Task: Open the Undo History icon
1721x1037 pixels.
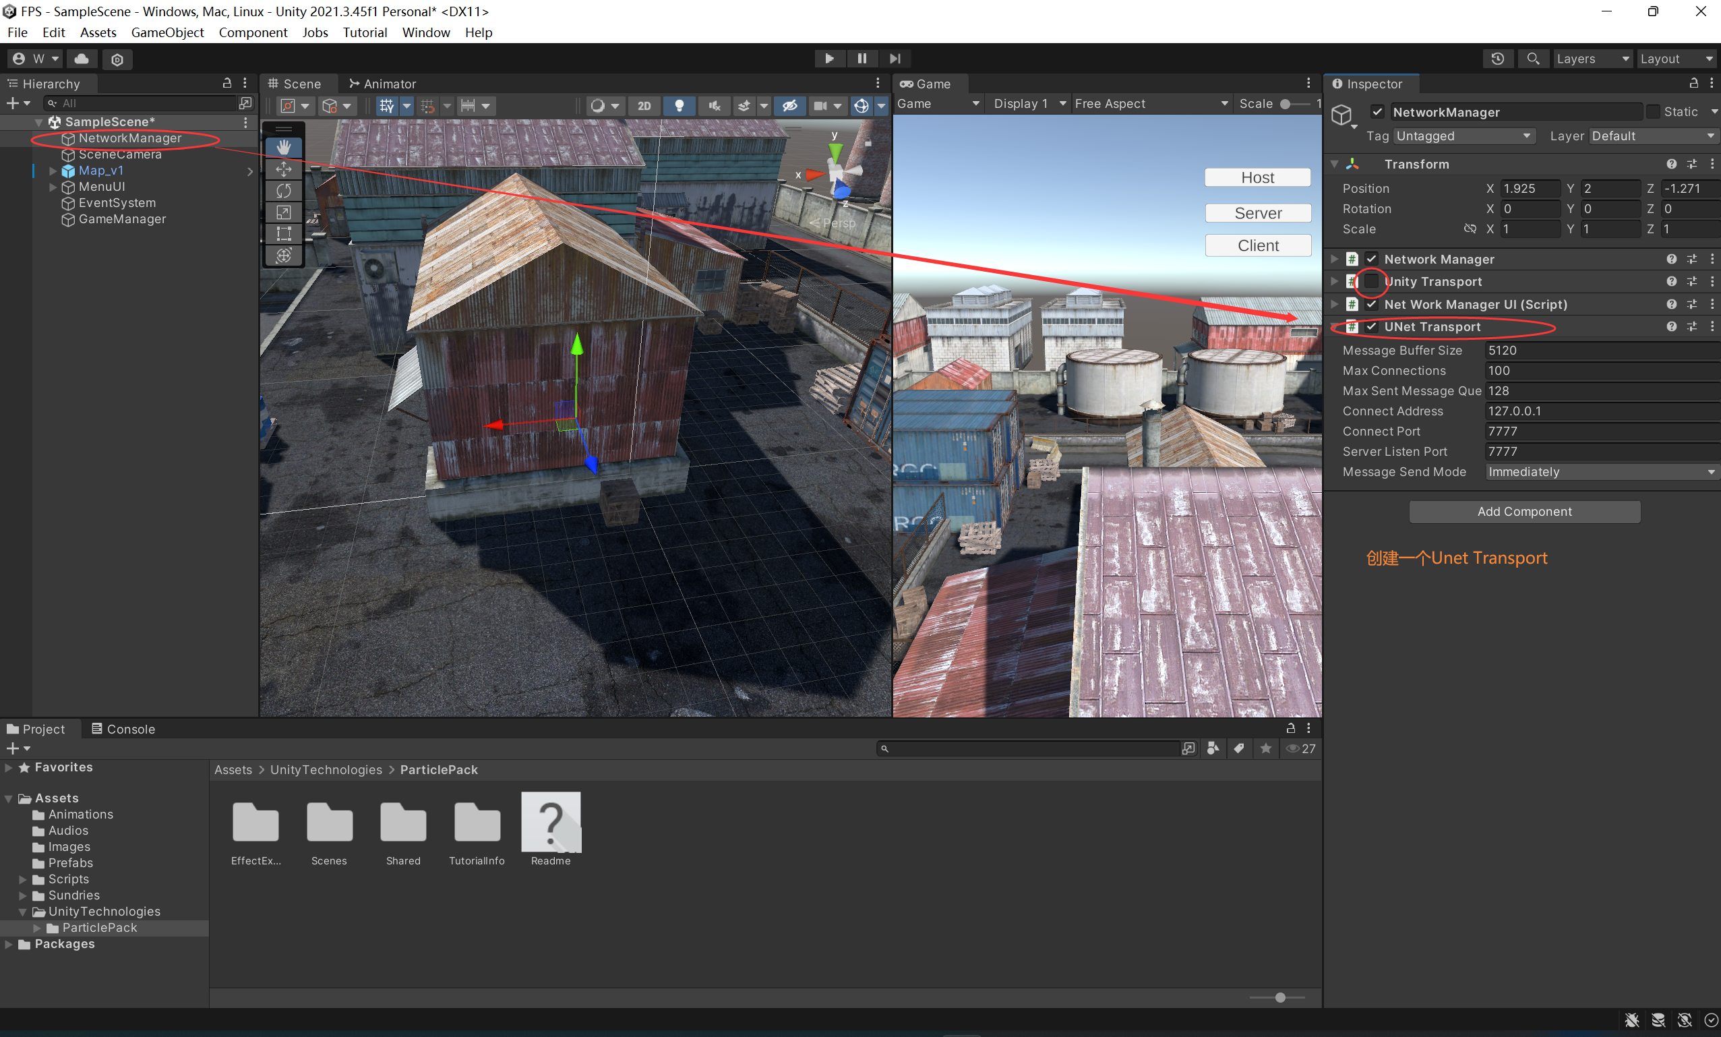Action: click(1497, 59)
